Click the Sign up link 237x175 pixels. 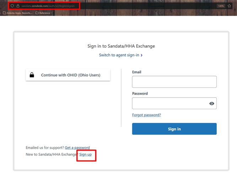85,154
